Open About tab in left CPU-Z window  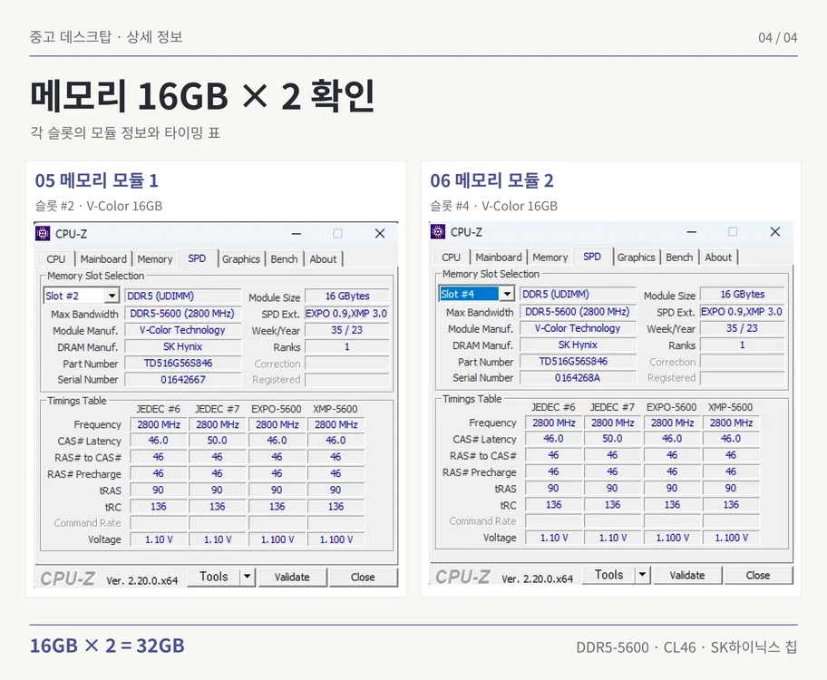(x=323, y=259)
